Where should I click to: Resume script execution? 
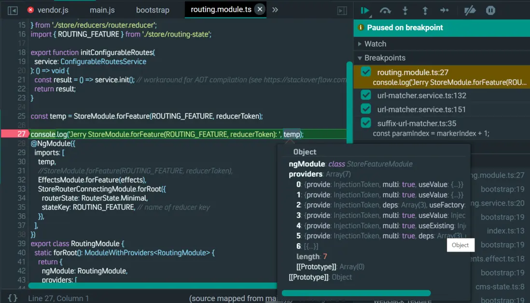365,11
